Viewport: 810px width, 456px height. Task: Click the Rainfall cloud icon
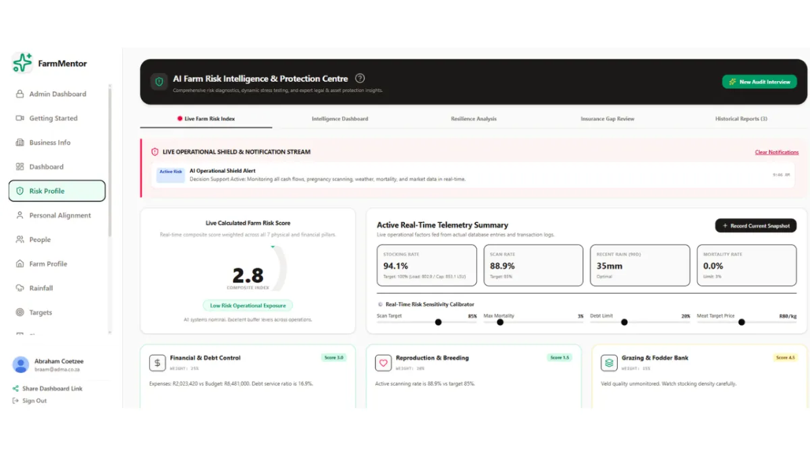click(20, 288)
